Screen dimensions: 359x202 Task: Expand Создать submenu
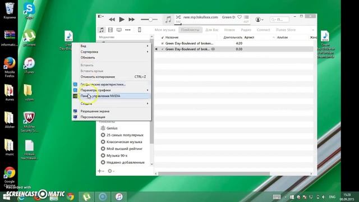pos(112,103)
